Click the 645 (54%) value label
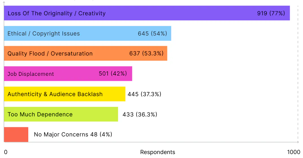The width and height of the screenshot is (303, 158). coord(152,33)
